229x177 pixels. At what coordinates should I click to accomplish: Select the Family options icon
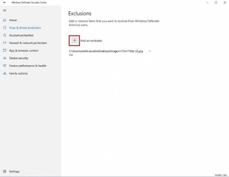coord(4,73)
